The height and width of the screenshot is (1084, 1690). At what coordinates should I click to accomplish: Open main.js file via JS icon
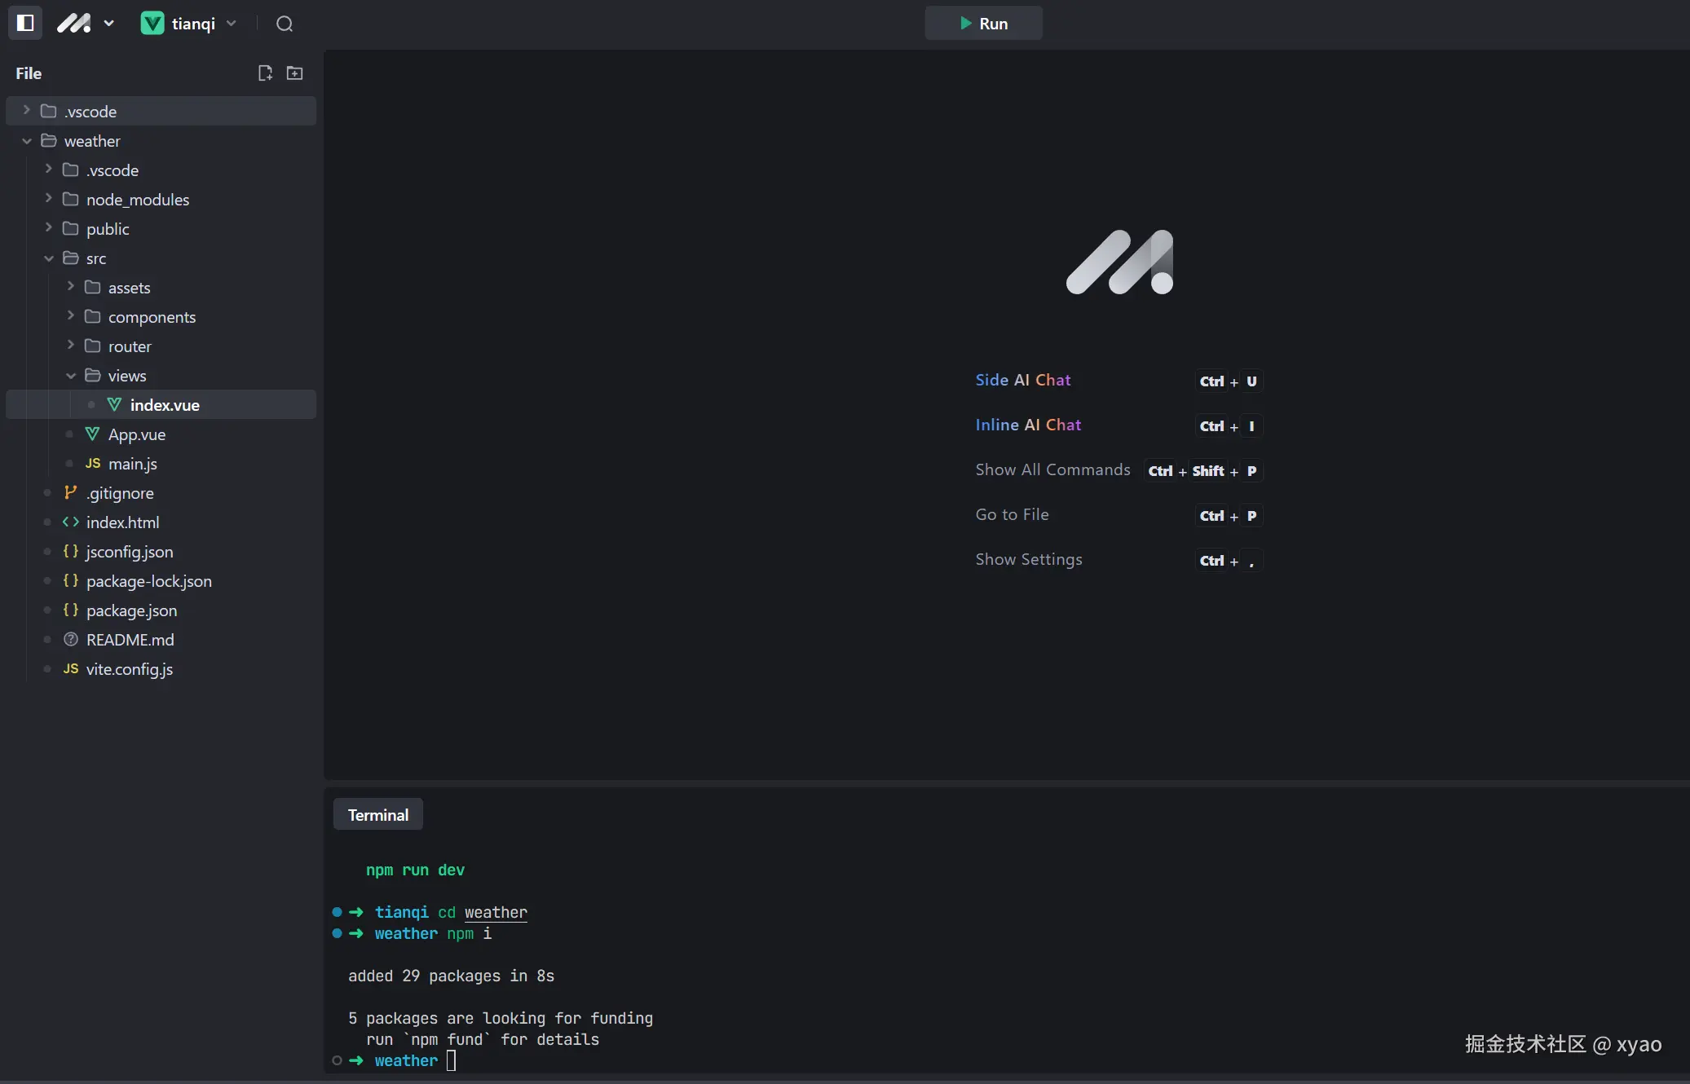(92, 464)
